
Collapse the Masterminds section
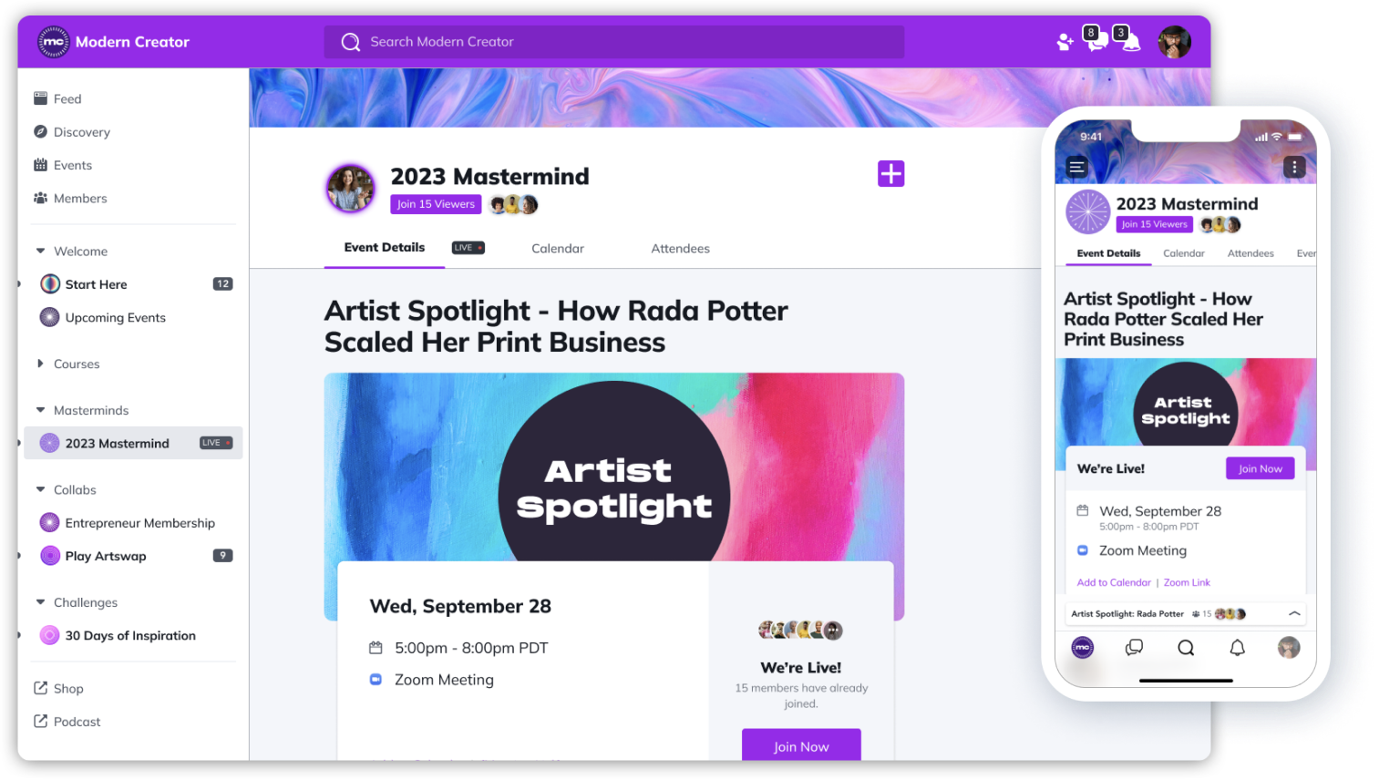pos(40,410)
